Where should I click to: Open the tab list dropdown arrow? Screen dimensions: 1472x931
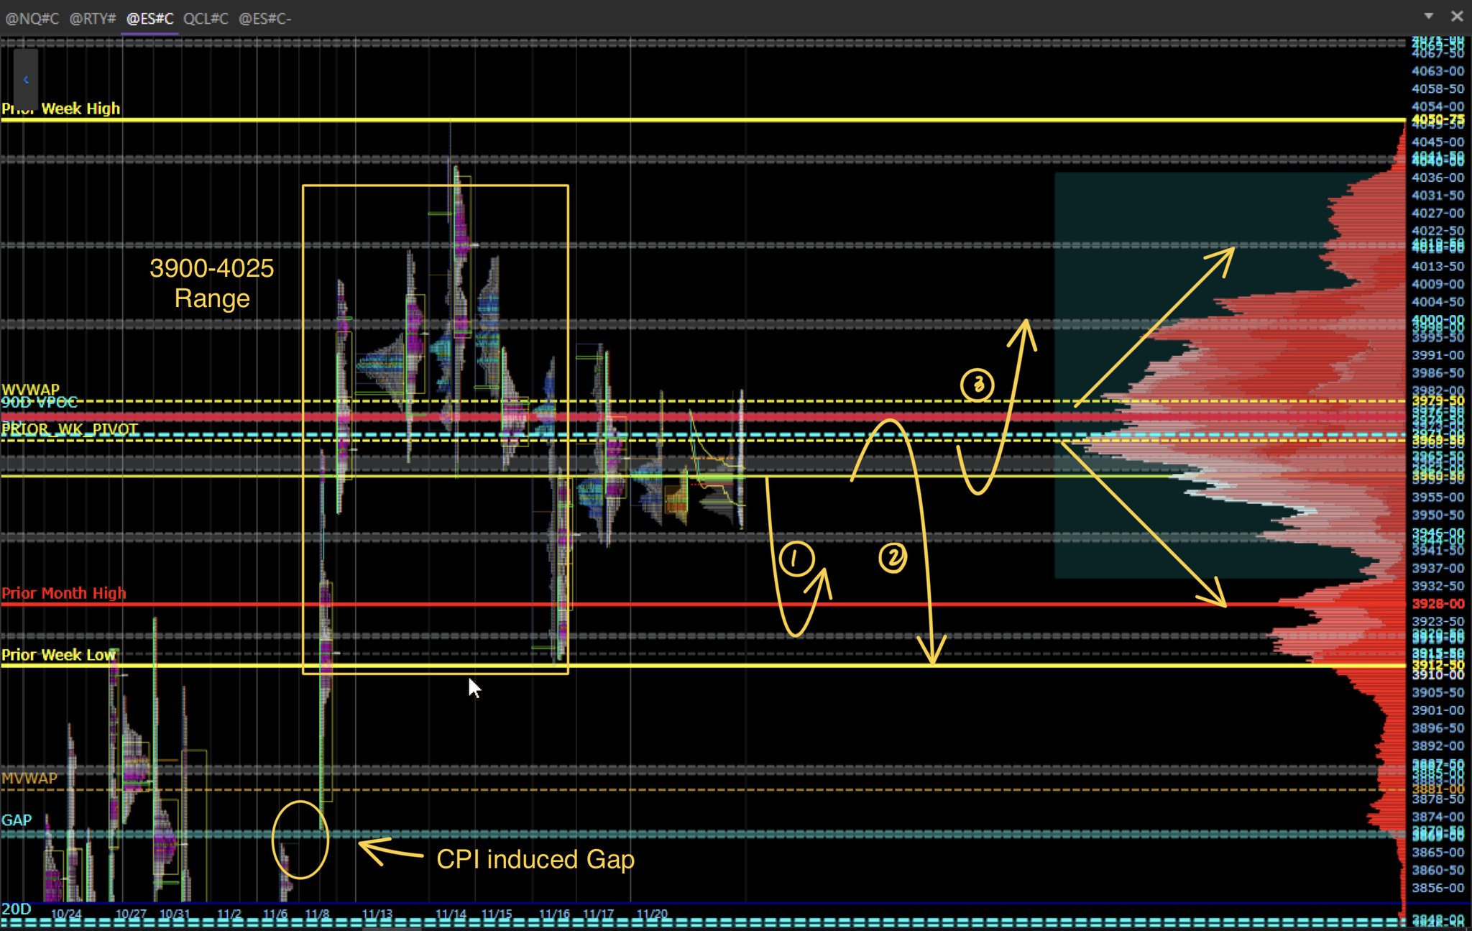tap(1428, 16)
